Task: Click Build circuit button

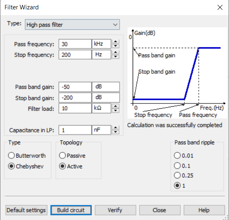Action: [71, 210]
